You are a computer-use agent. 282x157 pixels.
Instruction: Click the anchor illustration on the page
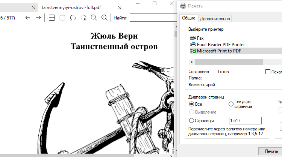click(106, 108)
